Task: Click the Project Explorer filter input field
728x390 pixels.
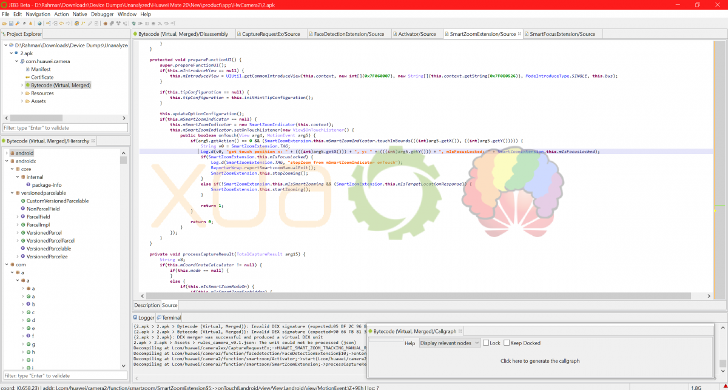Action: tap(65, 128)
